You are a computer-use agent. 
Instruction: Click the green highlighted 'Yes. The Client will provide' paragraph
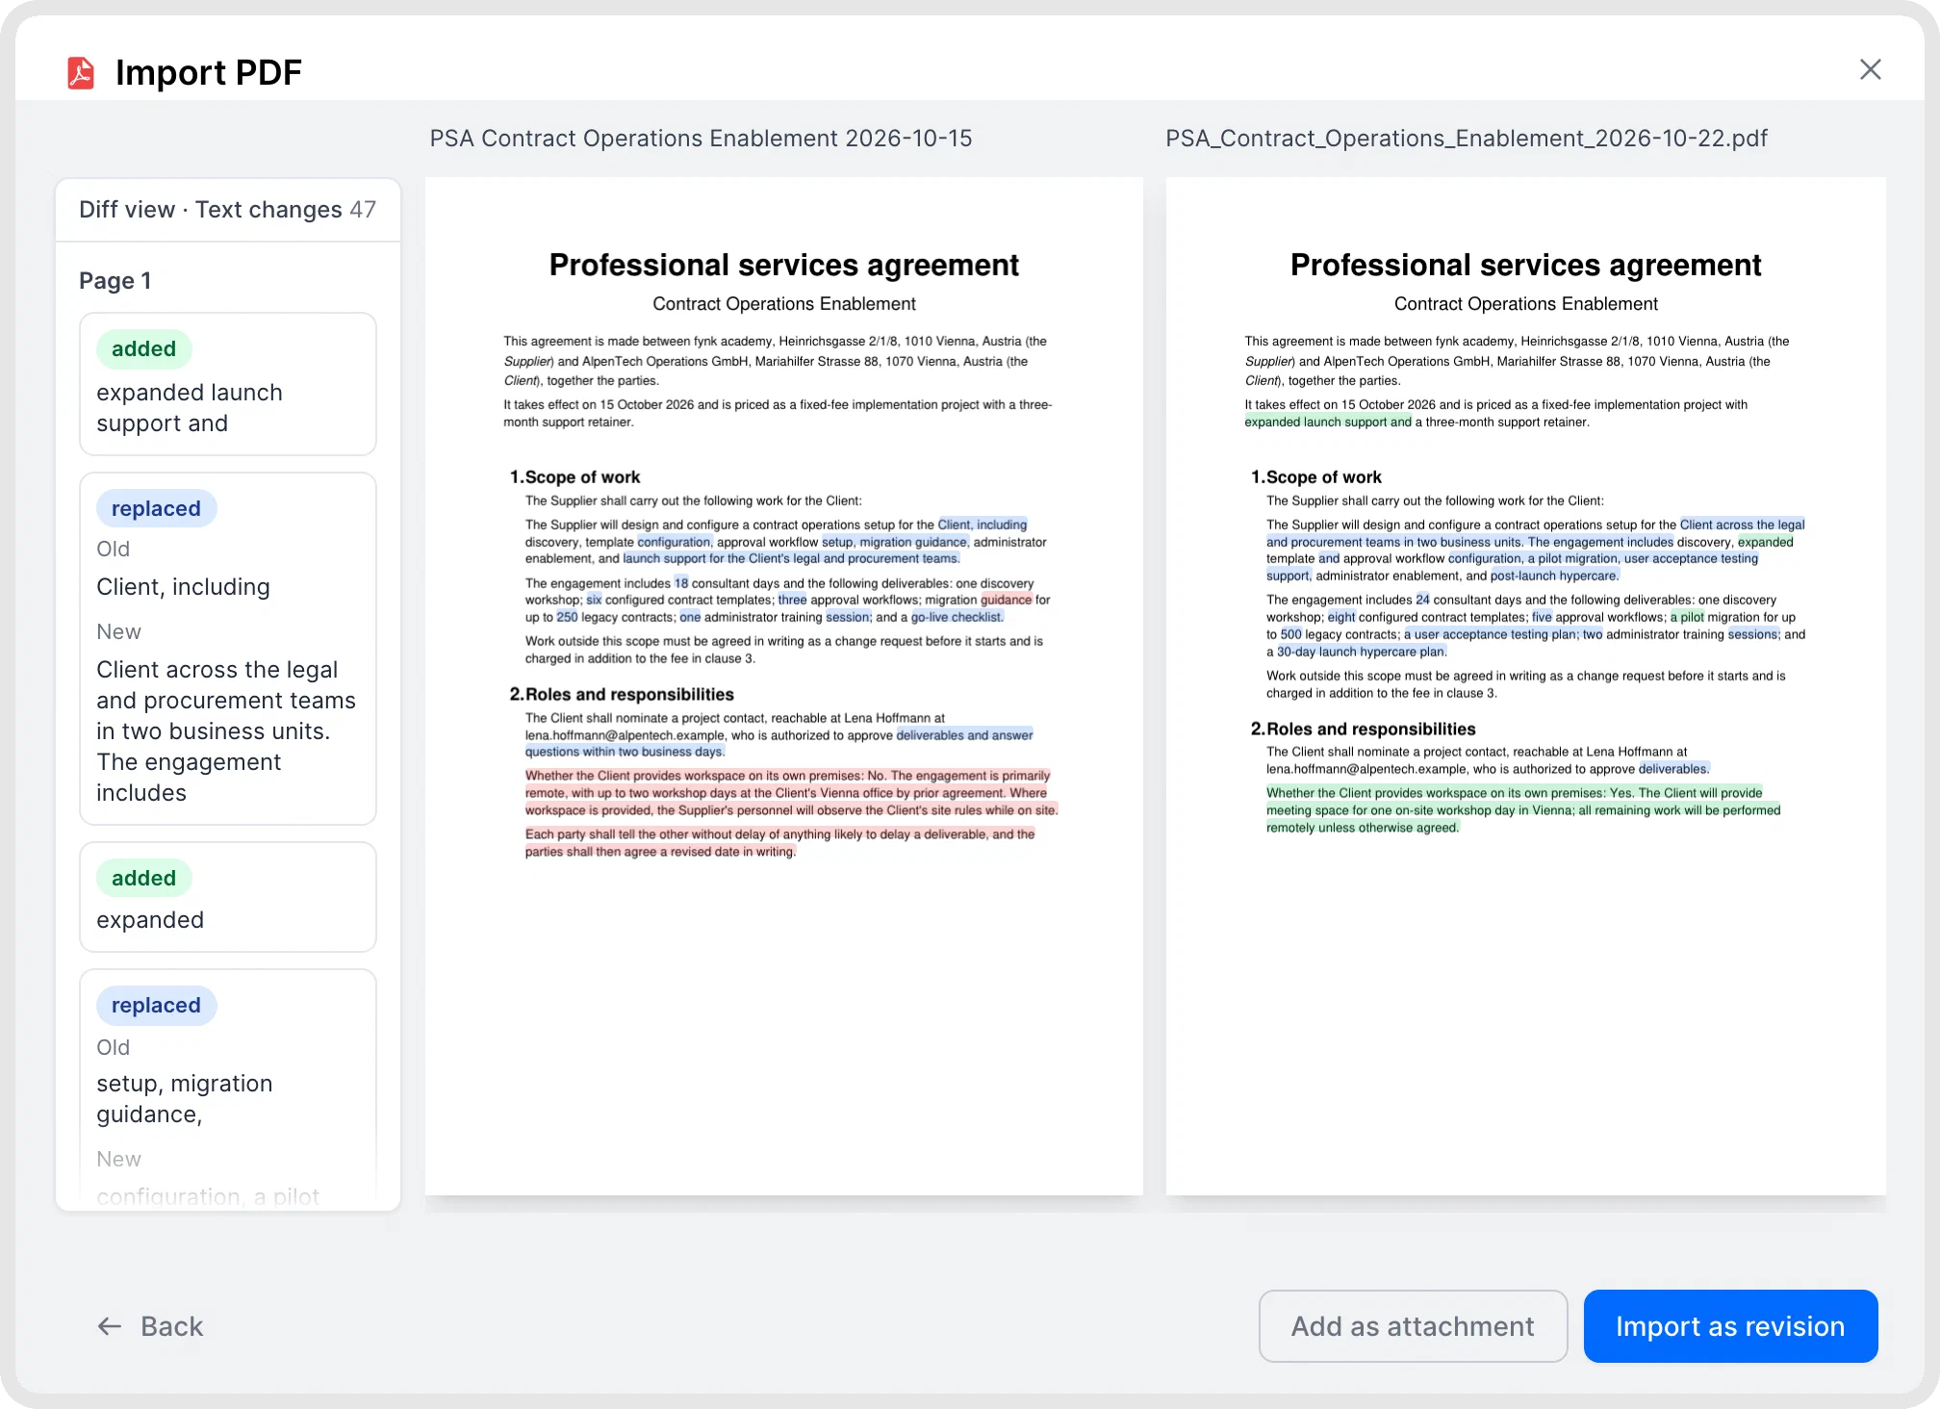pos(1523,810)
